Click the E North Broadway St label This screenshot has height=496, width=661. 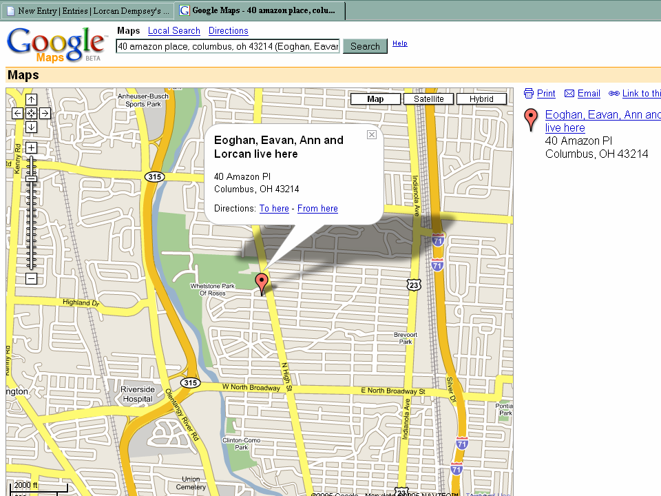pyautogui.click(x=393, y=391)
